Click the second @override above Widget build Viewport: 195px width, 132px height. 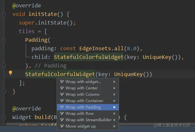coord(27,109)
